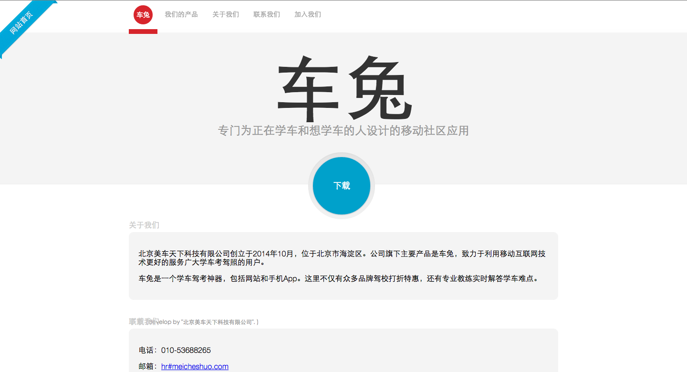
Task: Click the phone number 010-53688265
Action: 186,350
